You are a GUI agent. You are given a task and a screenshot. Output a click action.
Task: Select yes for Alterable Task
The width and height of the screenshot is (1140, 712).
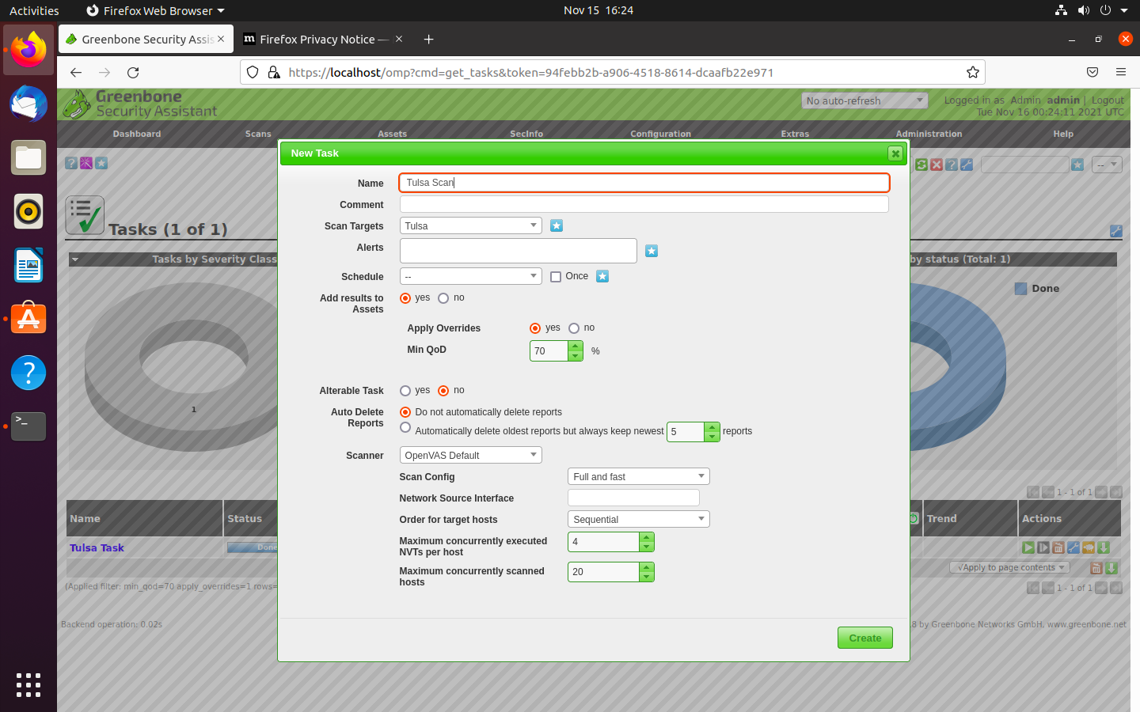405,391
